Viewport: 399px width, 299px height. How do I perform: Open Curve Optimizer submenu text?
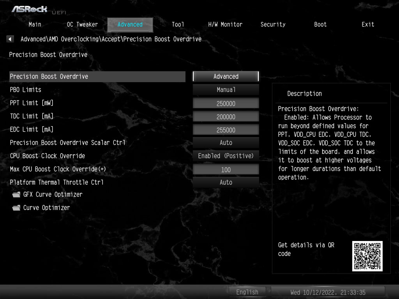click(47, 208)
